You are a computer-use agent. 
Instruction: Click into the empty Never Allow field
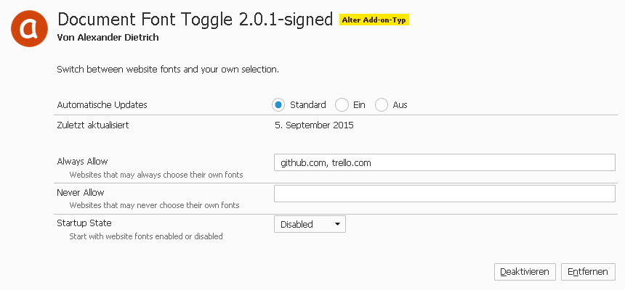click(445, 194)
